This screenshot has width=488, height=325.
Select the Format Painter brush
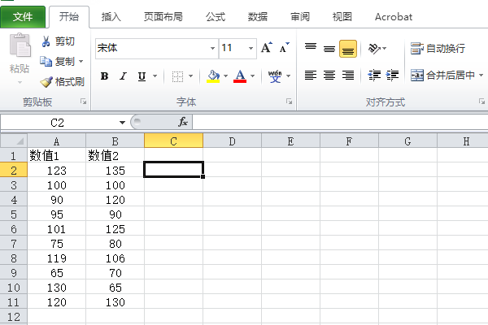pyautogui.click(x=46, y=82)
